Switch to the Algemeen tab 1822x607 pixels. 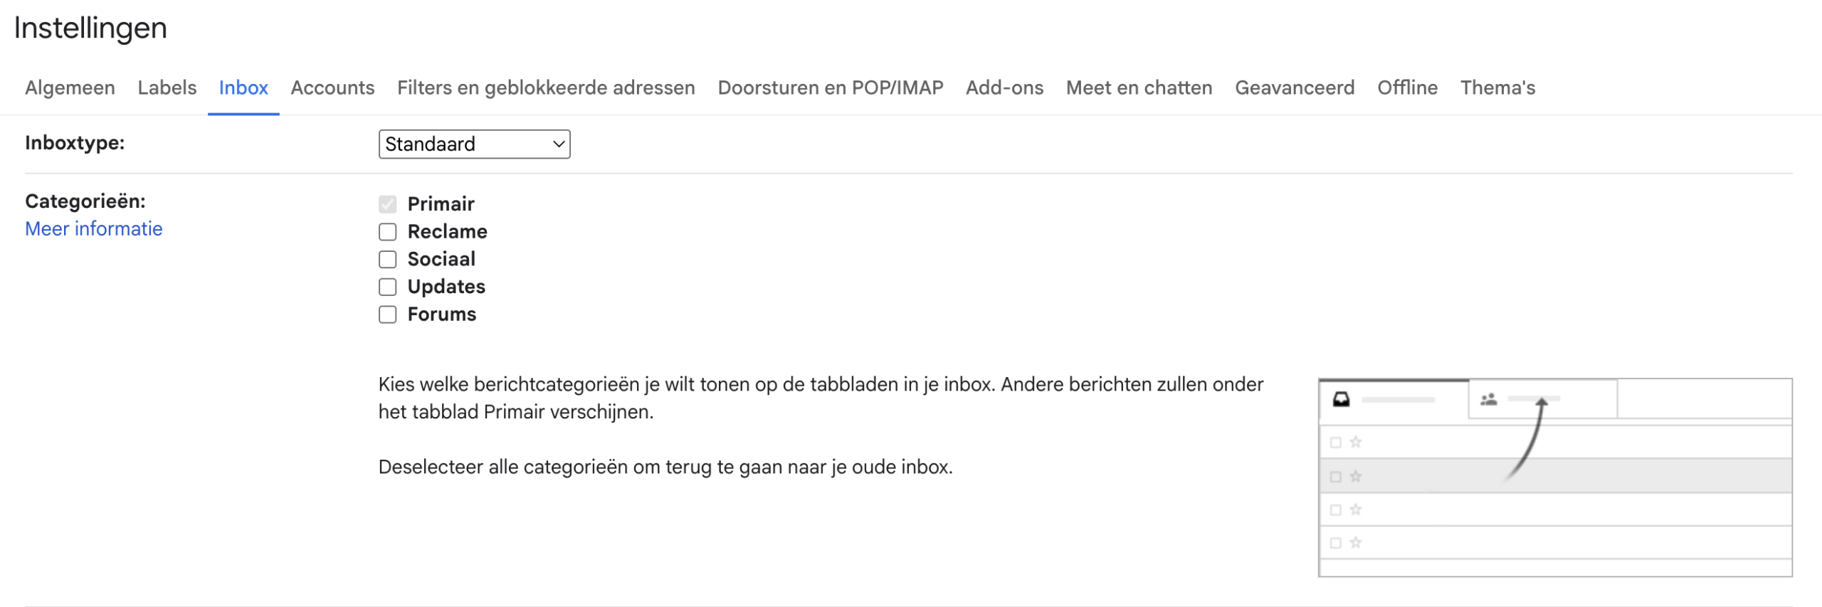click(x=70, y=88)
